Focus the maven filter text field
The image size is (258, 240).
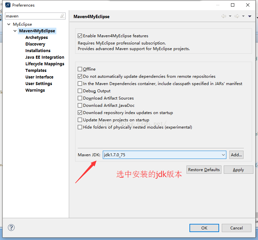click(x=33, y=16)
